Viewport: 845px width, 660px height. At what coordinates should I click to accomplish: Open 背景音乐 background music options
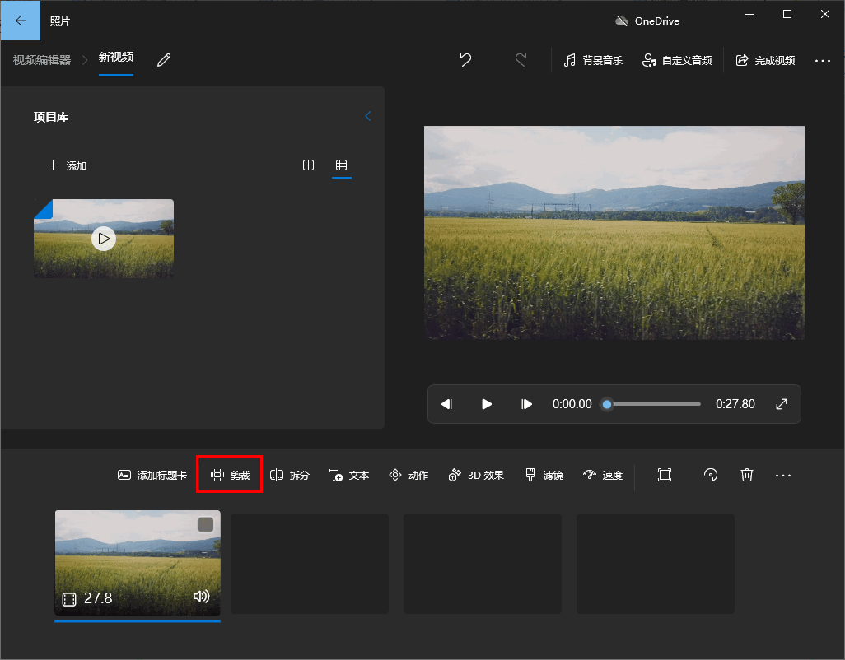click(x=593, y=60)
